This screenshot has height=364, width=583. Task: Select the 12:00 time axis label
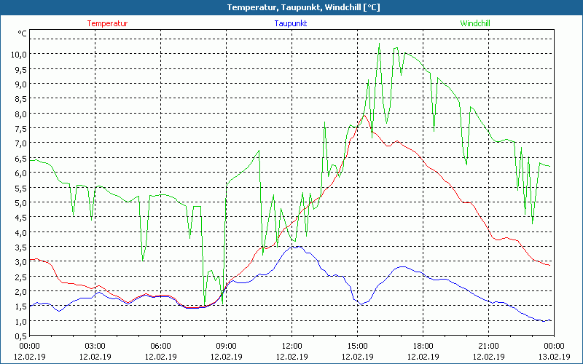(291, 346)
